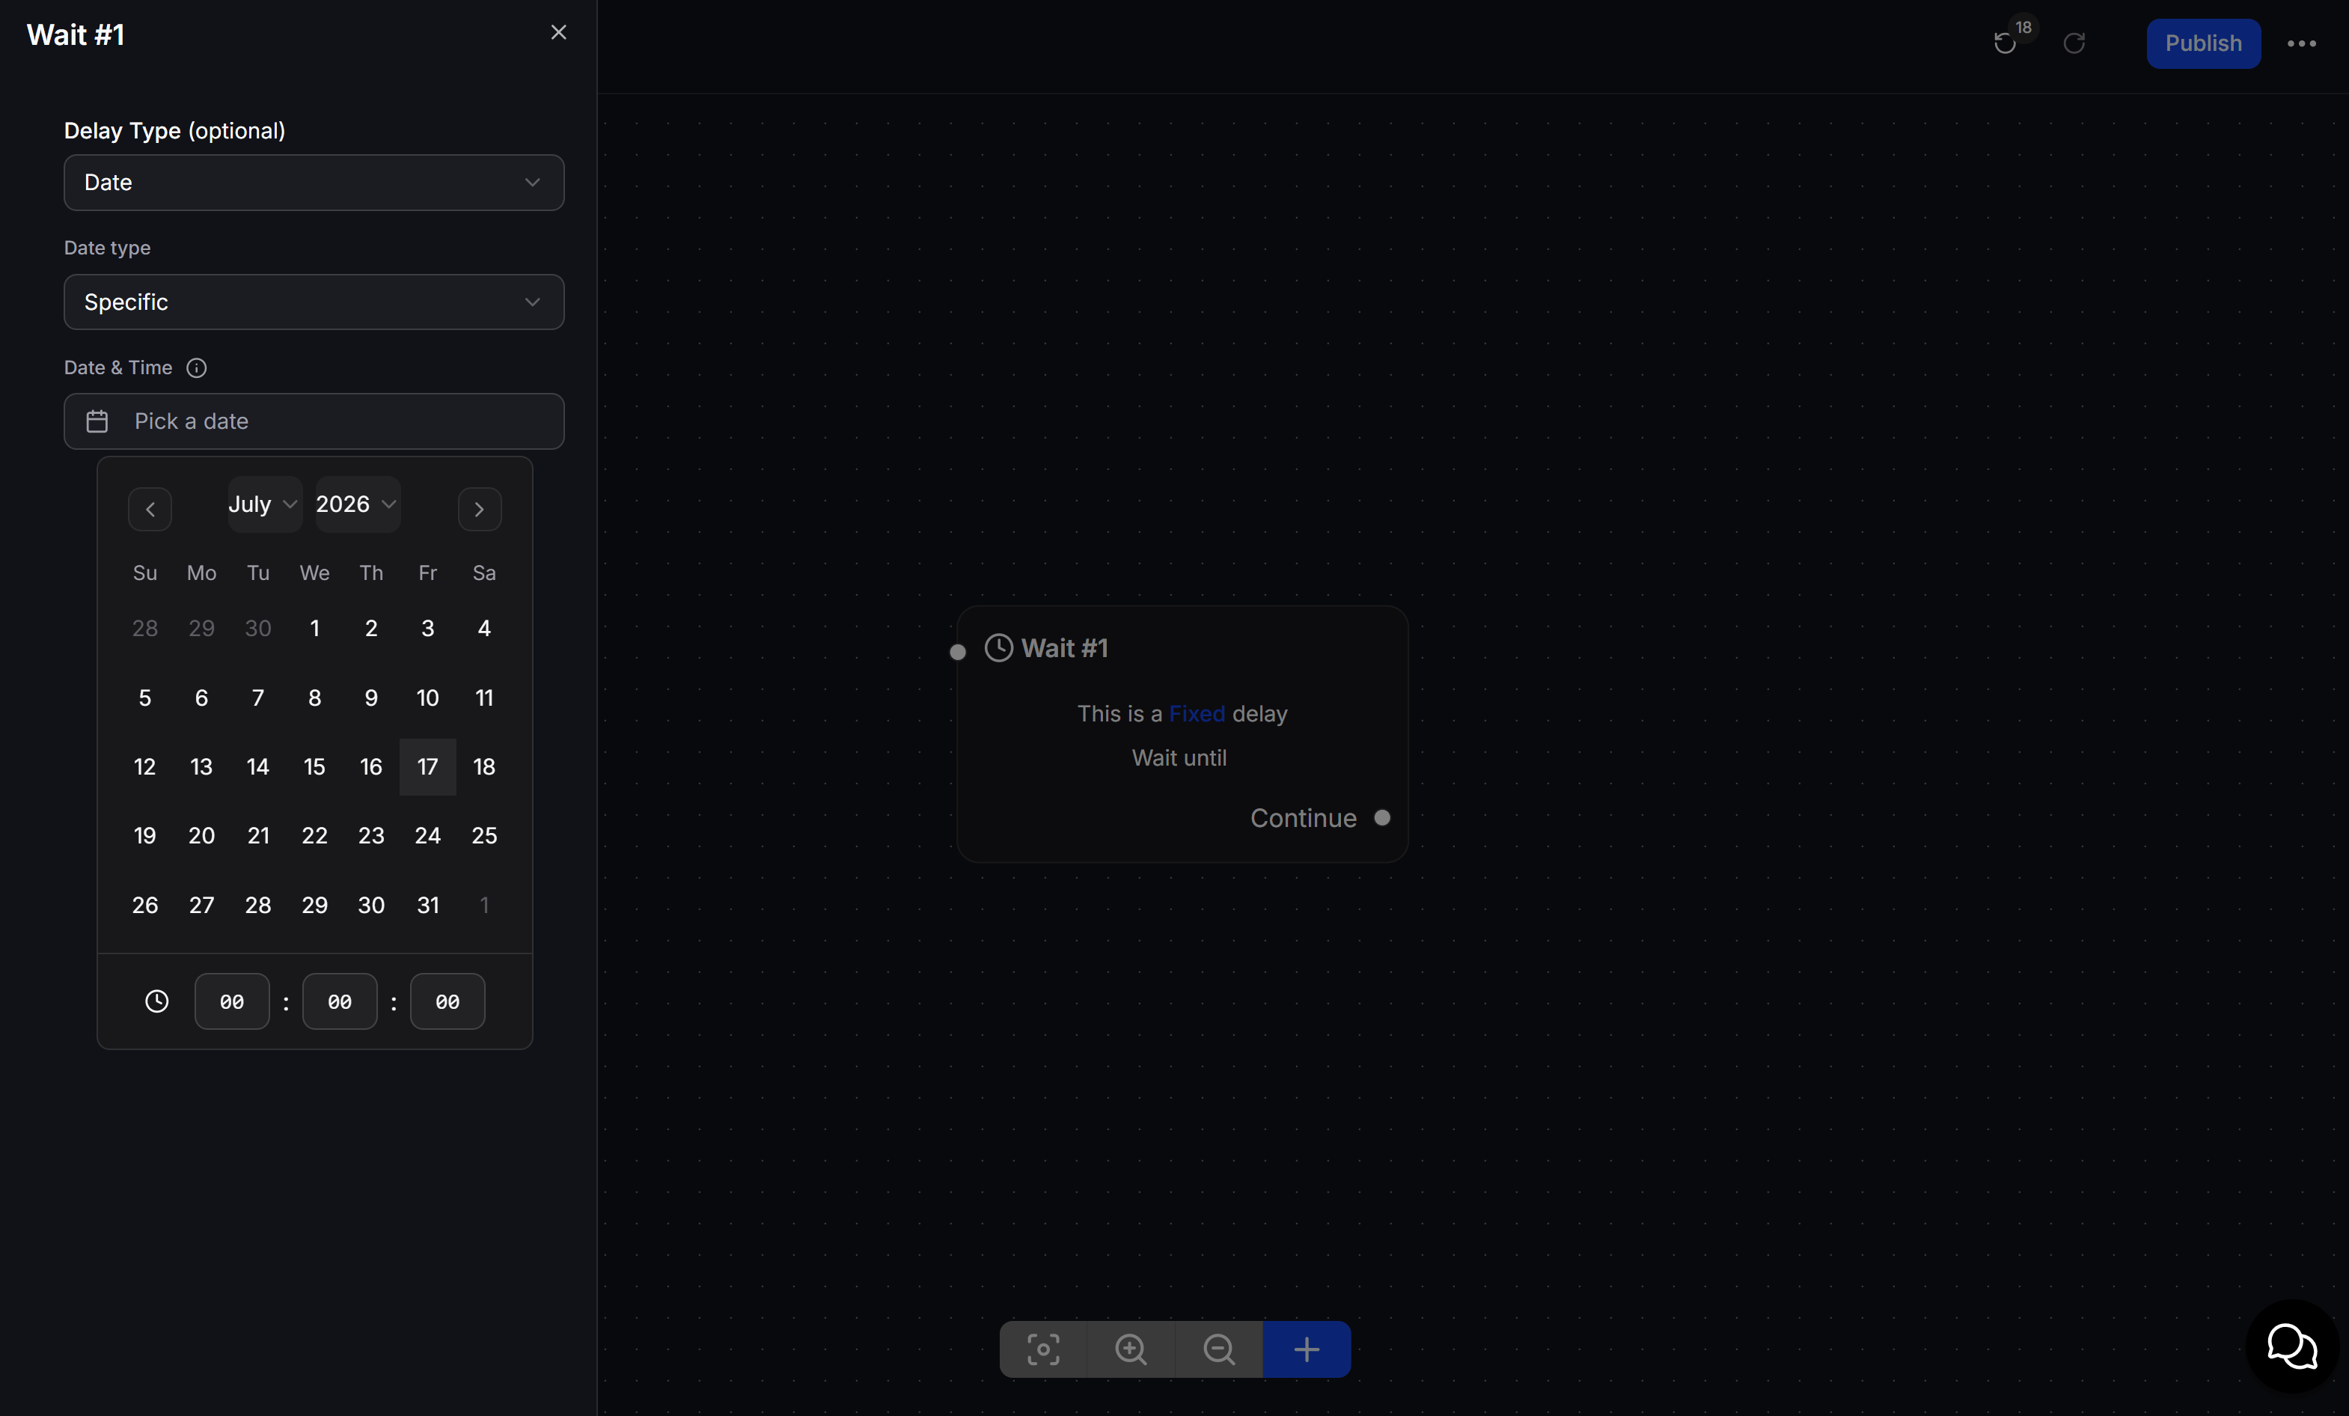The height and width of the screenshot is (1416, 2349).
Task: Select July 8 in the calendar
Action: pyautogui.click(x=314, y=698)
